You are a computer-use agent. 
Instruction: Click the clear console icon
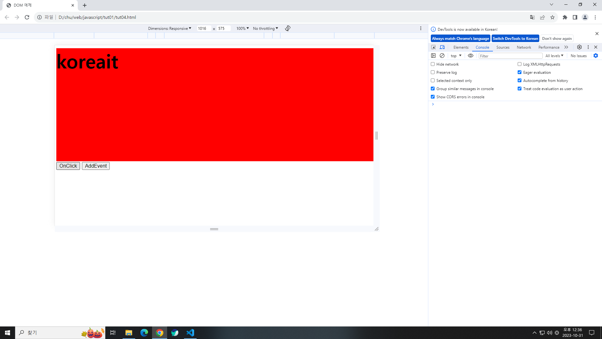(x=442, y=56)
